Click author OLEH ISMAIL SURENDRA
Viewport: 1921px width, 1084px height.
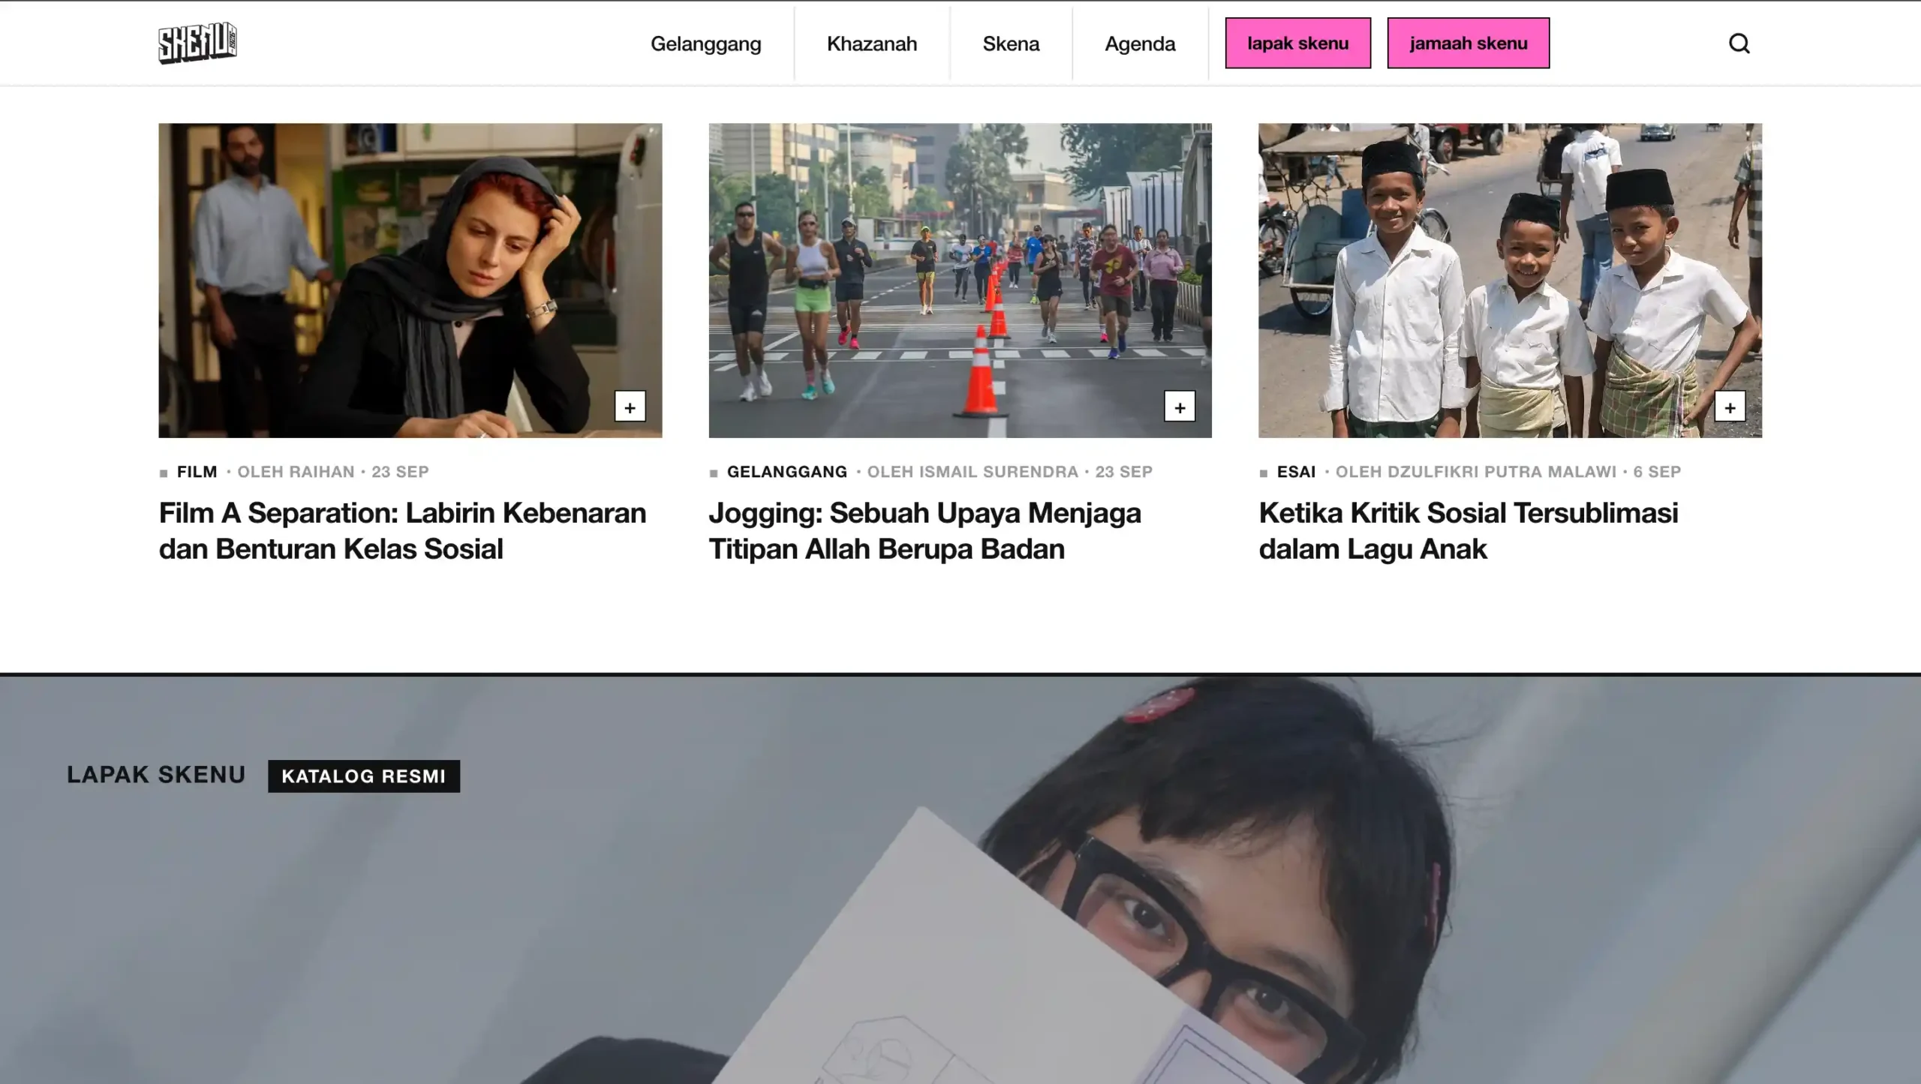click(973, 472)
